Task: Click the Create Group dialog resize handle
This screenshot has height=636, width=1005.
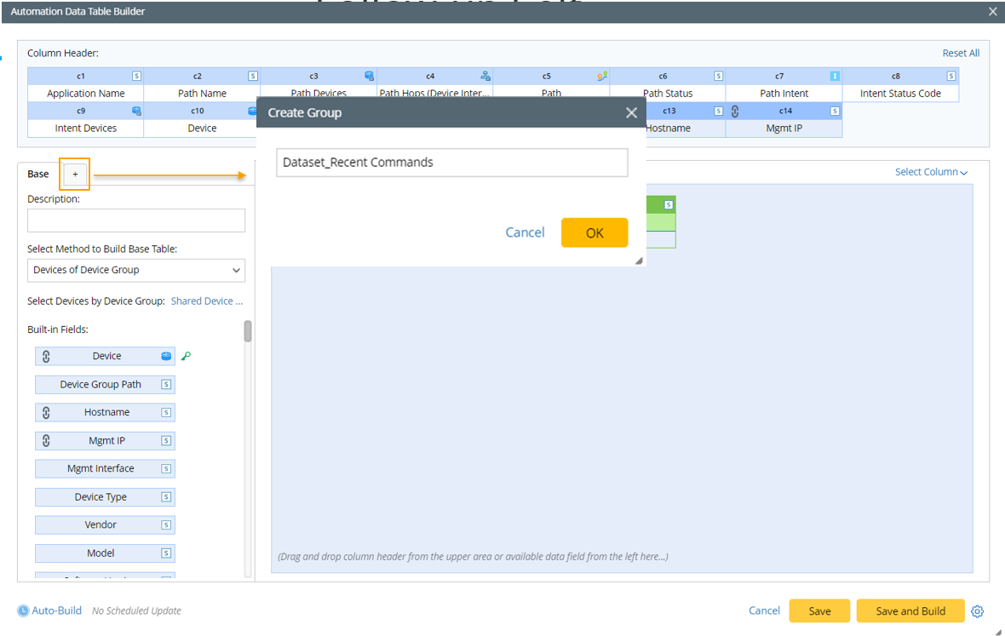Action: click(639, 261)
